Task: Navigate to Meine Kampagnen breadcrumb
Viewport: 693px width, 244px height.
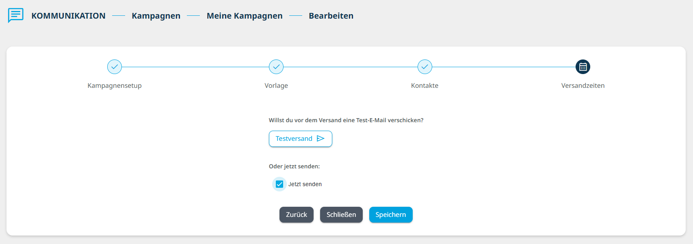Action: coord(245,16)
